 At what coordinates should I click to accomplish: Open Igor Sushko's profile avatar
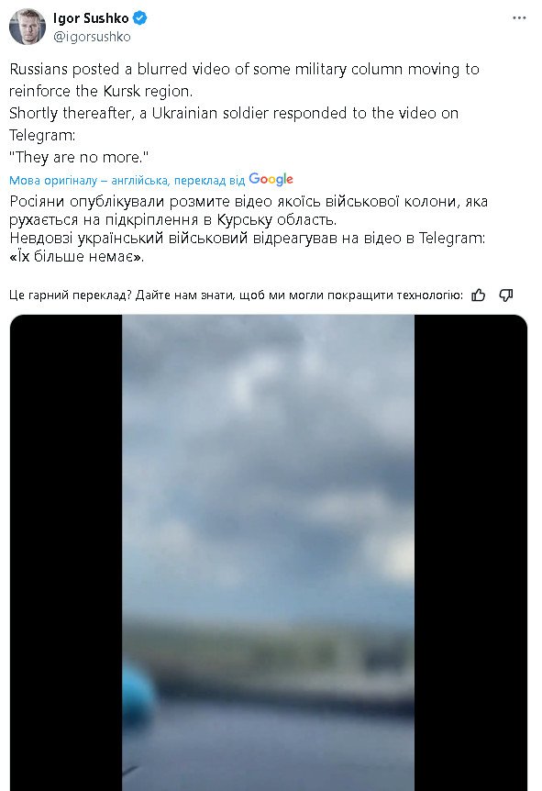pyautogui.click(x=28, y=27)
